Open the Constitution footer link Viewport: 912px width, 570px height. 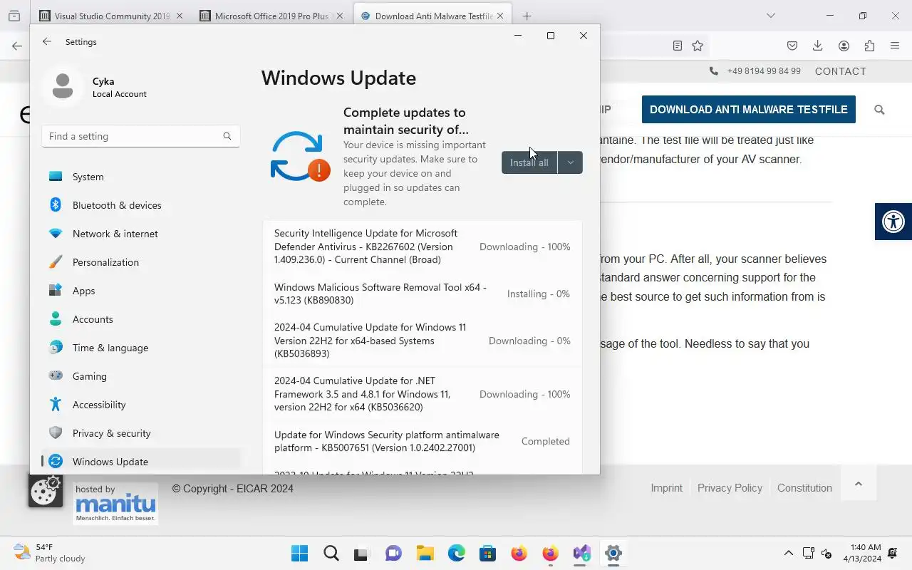click(804, 488)
